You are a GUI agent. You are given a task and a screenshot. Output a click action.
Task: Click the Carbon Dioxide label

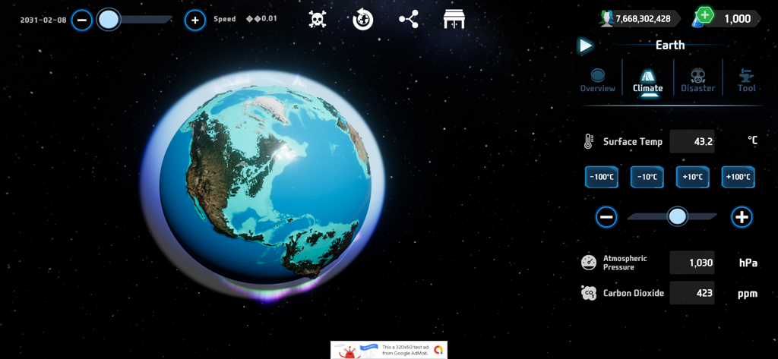coord(633,293)
